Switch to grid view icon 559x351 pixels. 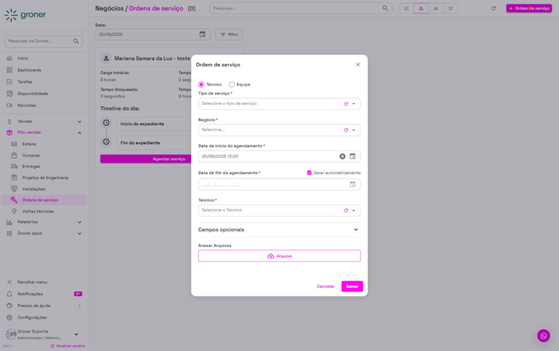[x=450, y=8]
